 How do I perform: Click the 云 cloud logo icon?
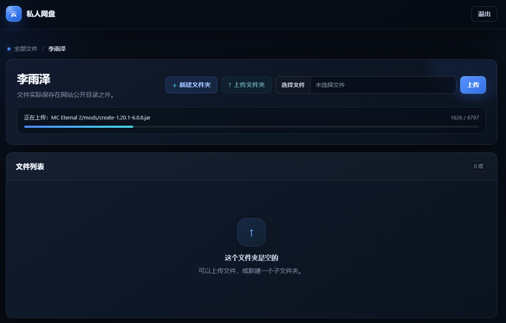[14, 14]
